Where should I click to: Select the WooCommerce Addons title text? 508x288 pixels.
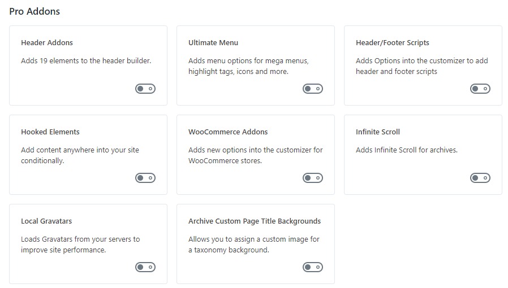click(x=228, y=132)
